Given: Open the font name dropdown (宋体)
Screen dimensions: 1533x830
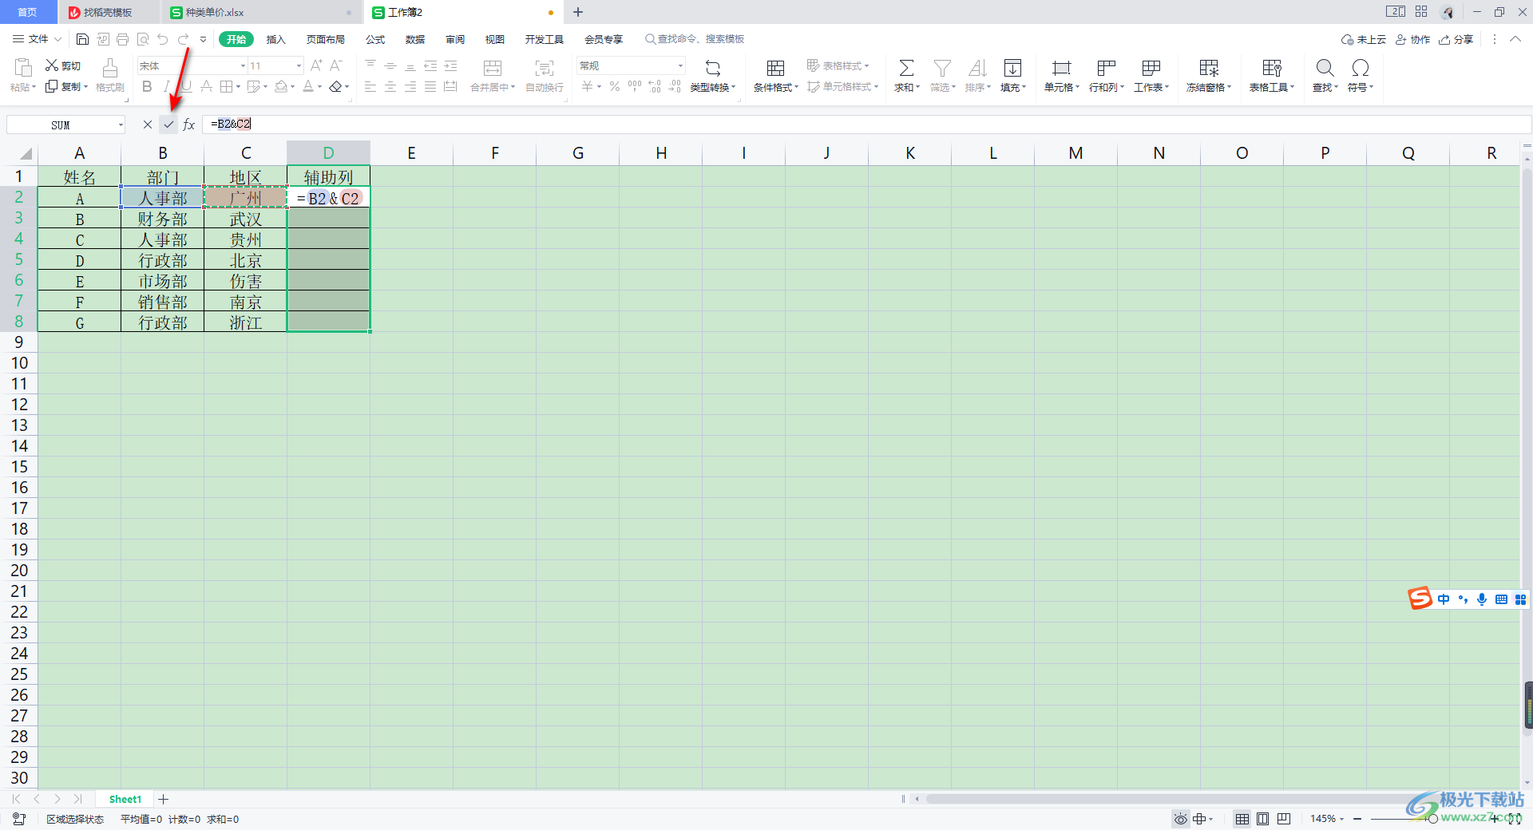Looking at the screenshot, I should click(x=243, y=65).
